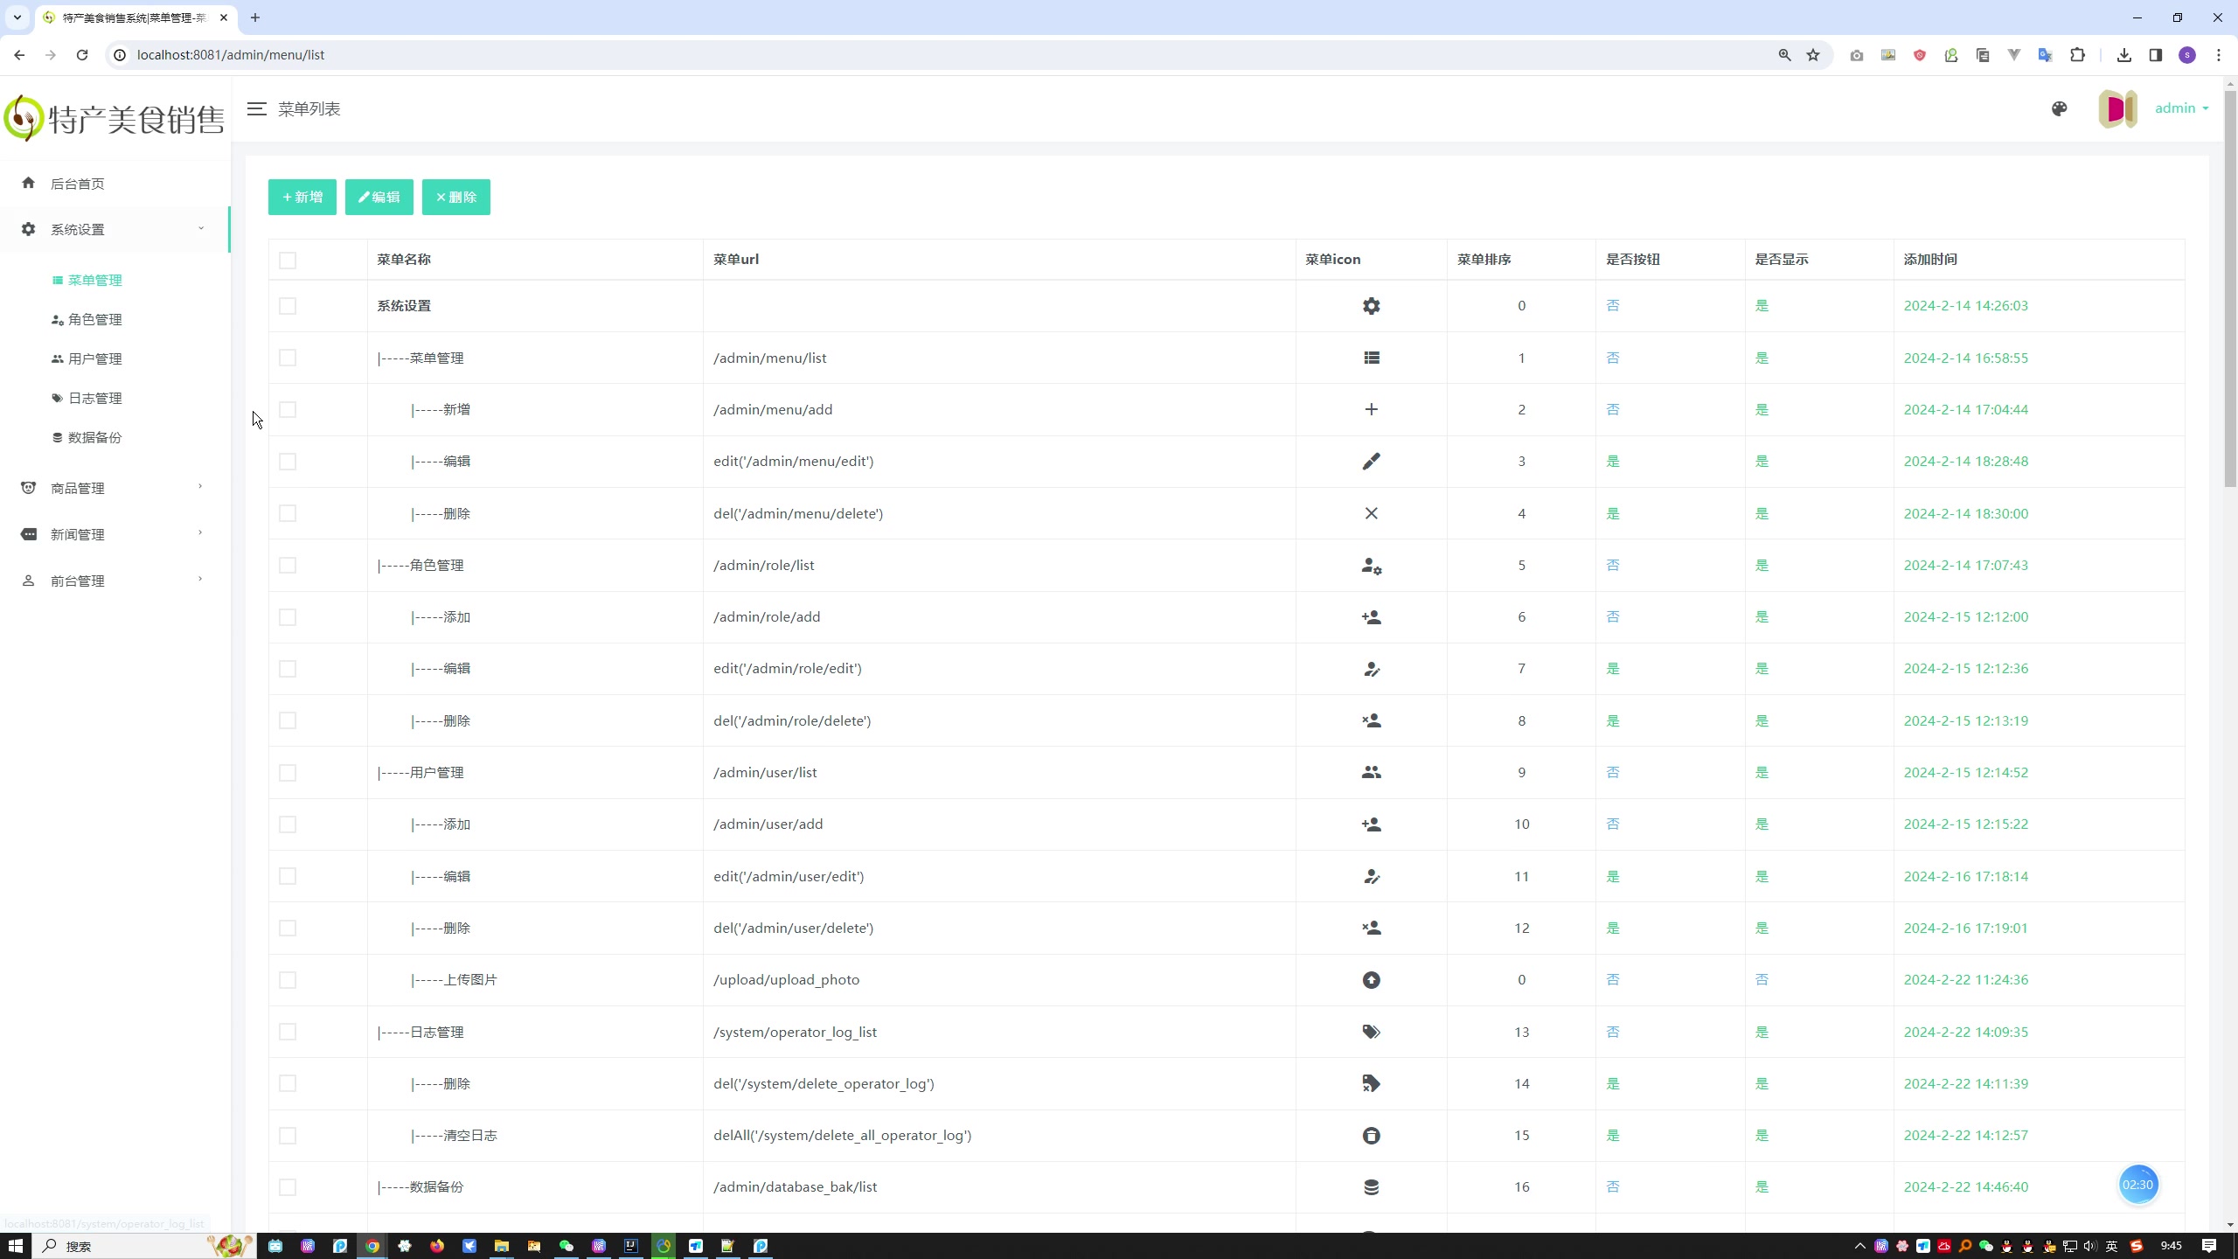
Task: Click the 添加时间 column header
Action: pos(1930,260)
